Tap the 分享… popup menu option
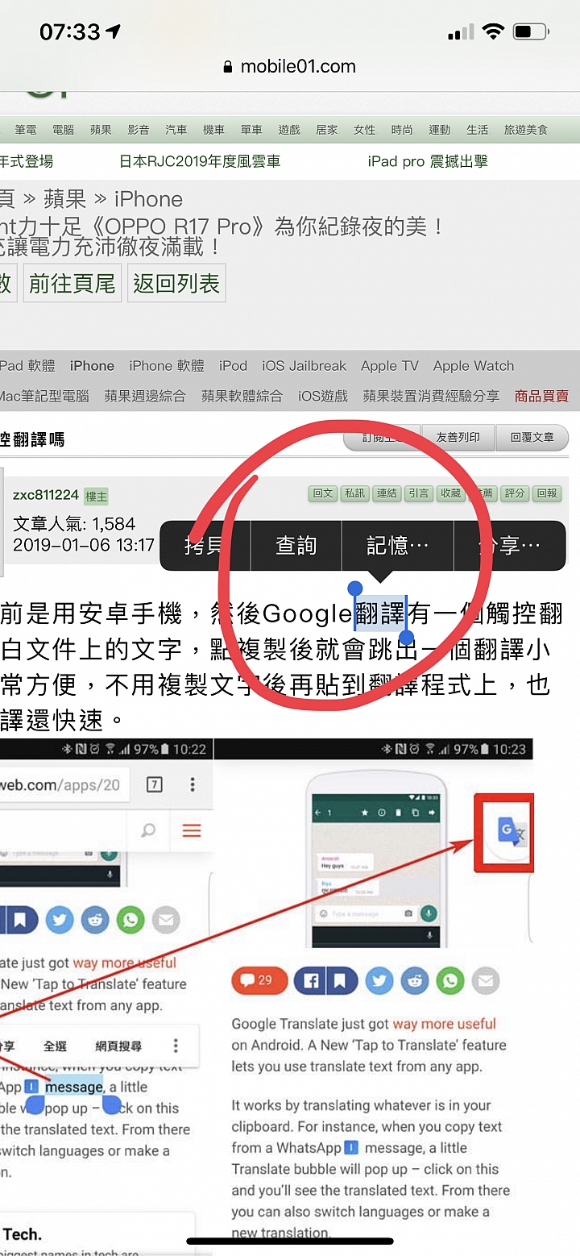The height and width of the screenshot is (1256, 580). point(510,546)
